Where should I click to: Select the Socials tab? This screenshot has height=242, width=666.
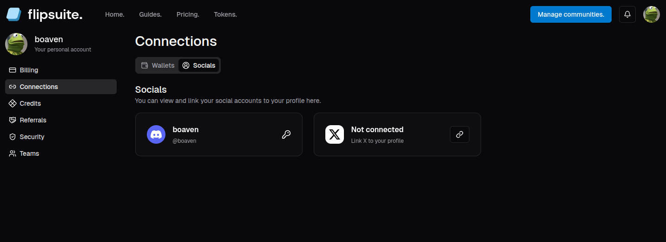click(x=199, y=65)
